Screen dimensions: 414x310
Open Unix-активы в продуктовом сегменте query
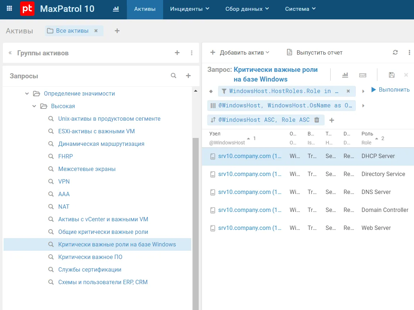coord(109,119)
